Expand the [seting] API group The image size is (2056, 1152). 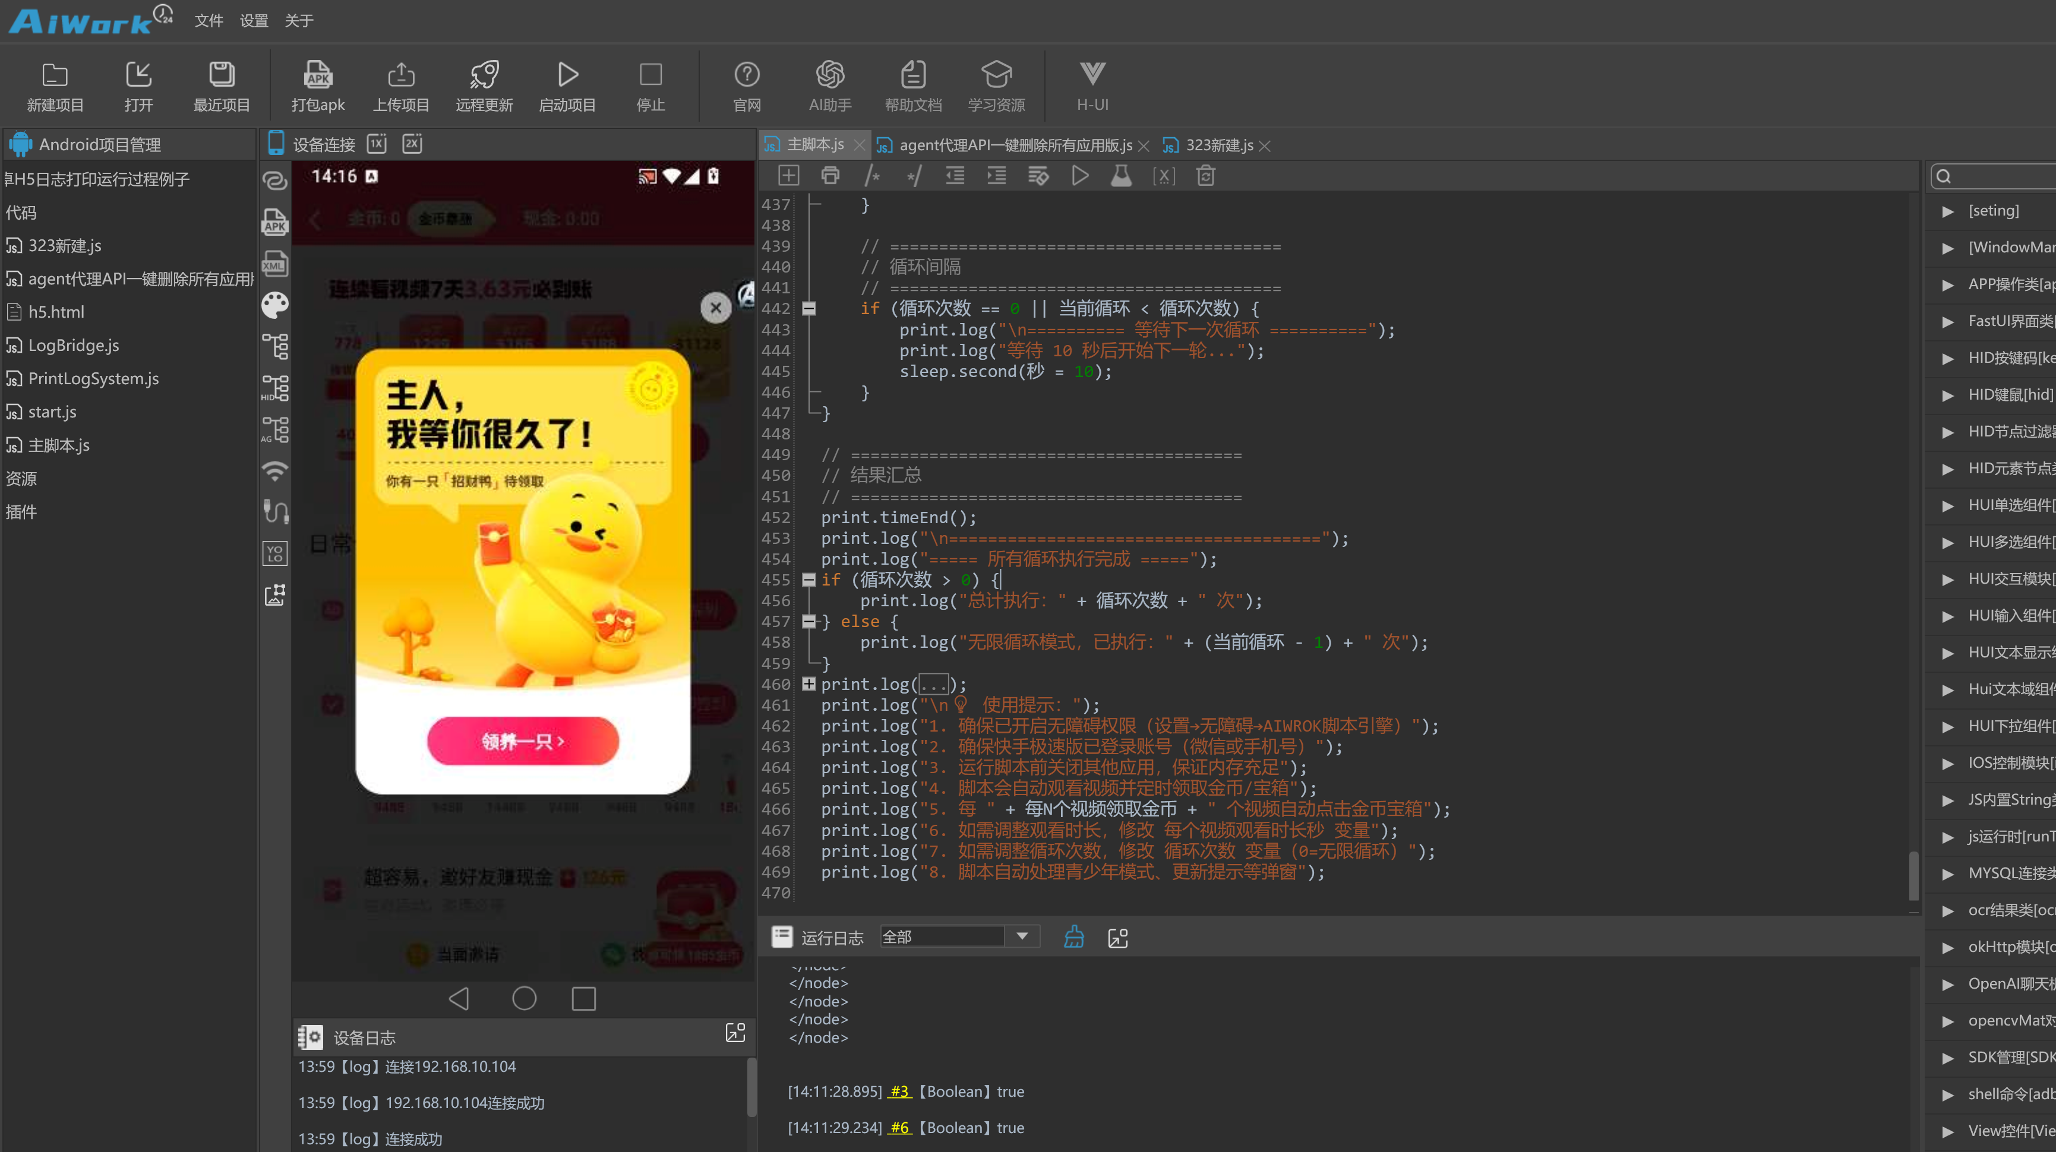1948,211
